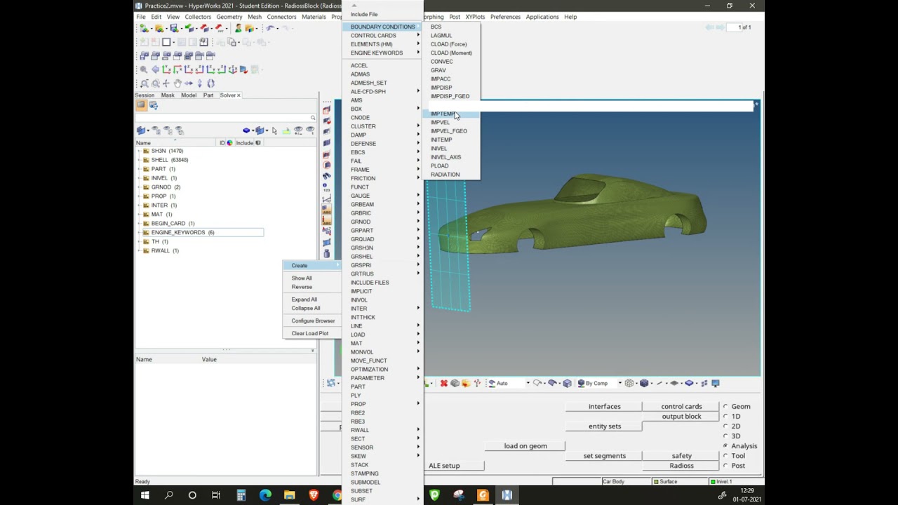Screen dimensions: 898x505
Task: Click the Publish to PPT icon
Action: (x=220, y=28)
